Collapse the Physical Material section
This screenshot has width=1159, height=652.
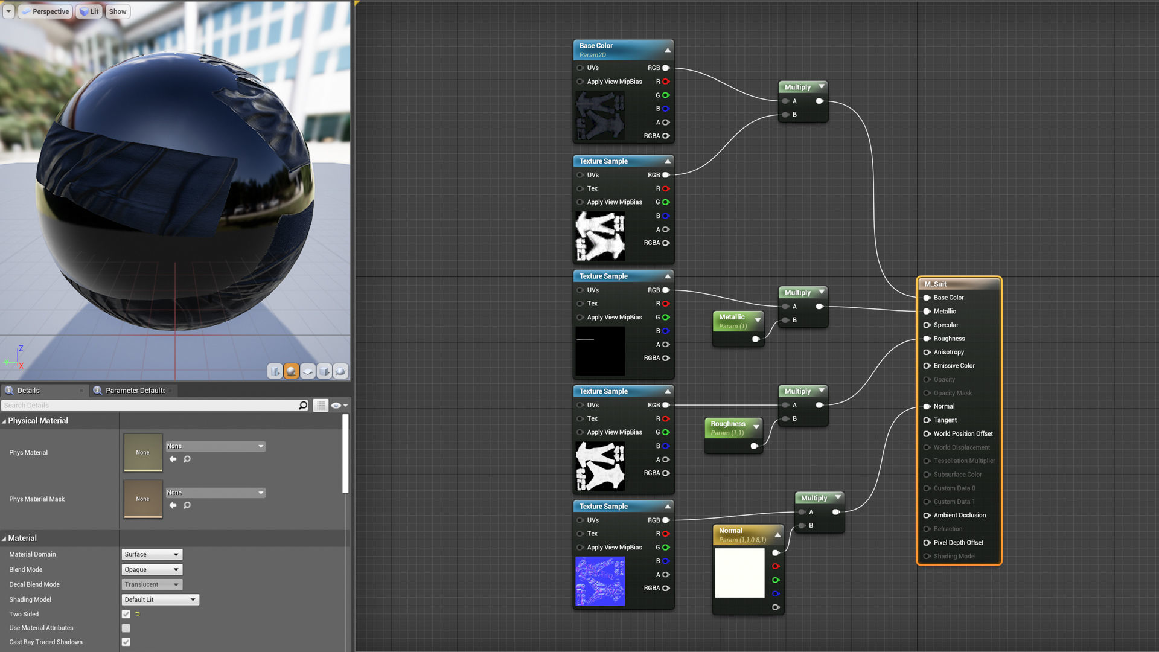pyautogui.click(x=4, y=421)
